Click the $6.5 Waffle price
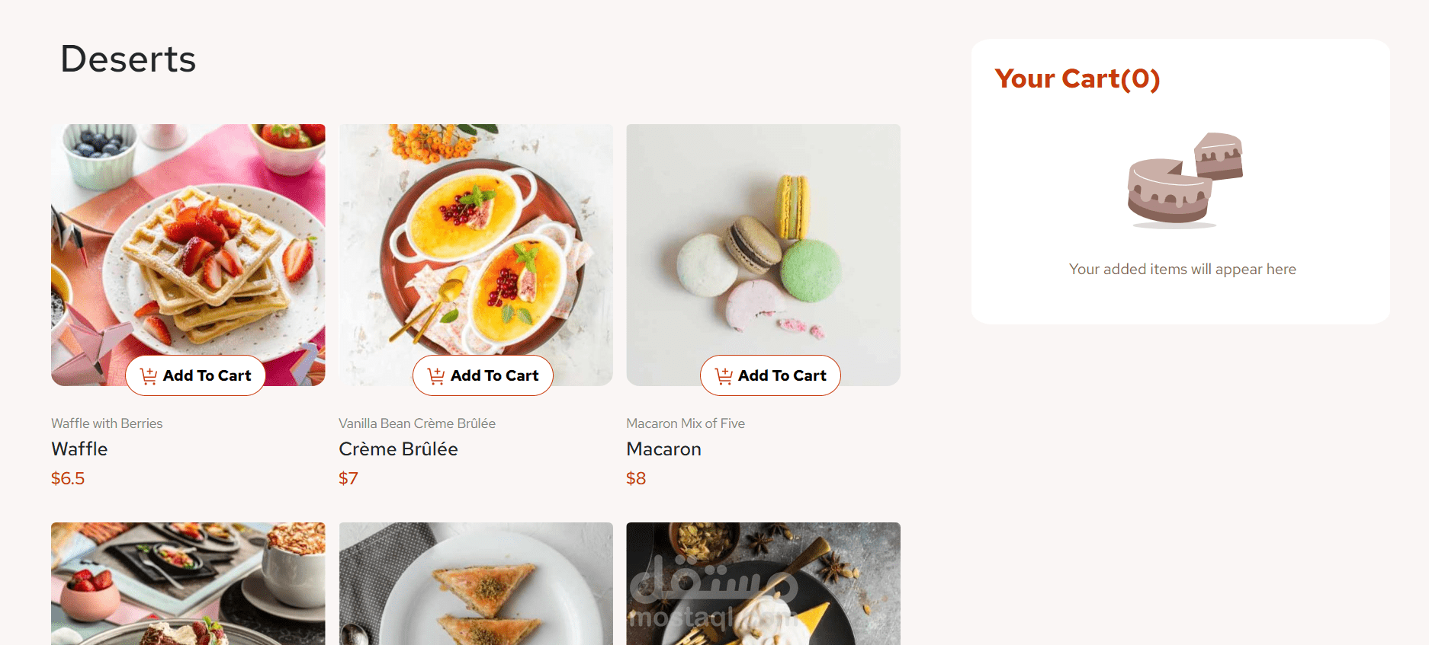Image resolution: width=1429 pixels, height=645 pixels. (68, 478)
